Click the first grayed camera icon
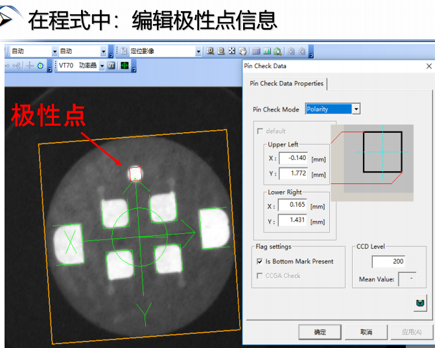This screenshot has width=435, height=348. coord(291,51)
